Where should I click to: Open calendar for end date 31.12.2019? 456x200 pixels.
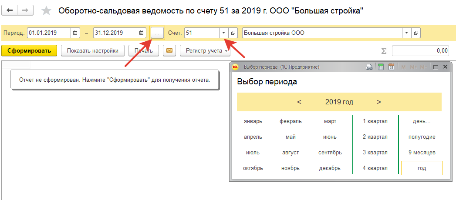(x=142, y=33)
